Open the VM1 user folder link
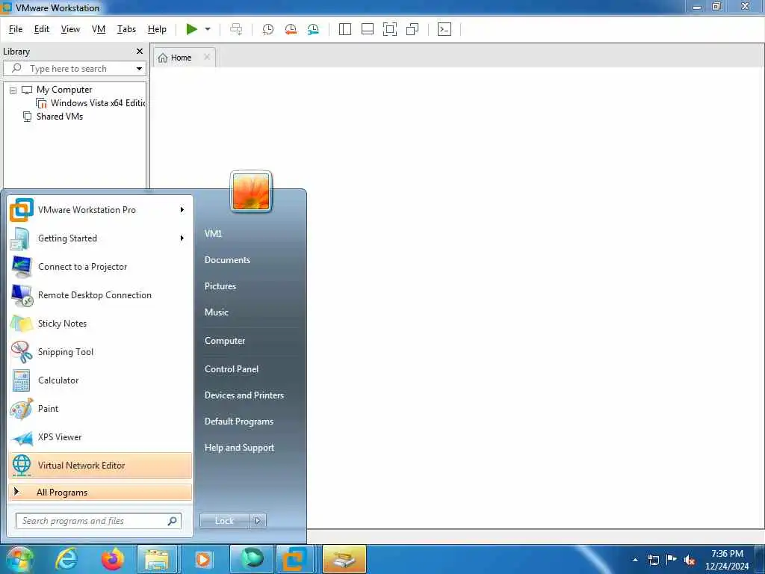This screenshot has width=765, height=574. pos(213,234)
